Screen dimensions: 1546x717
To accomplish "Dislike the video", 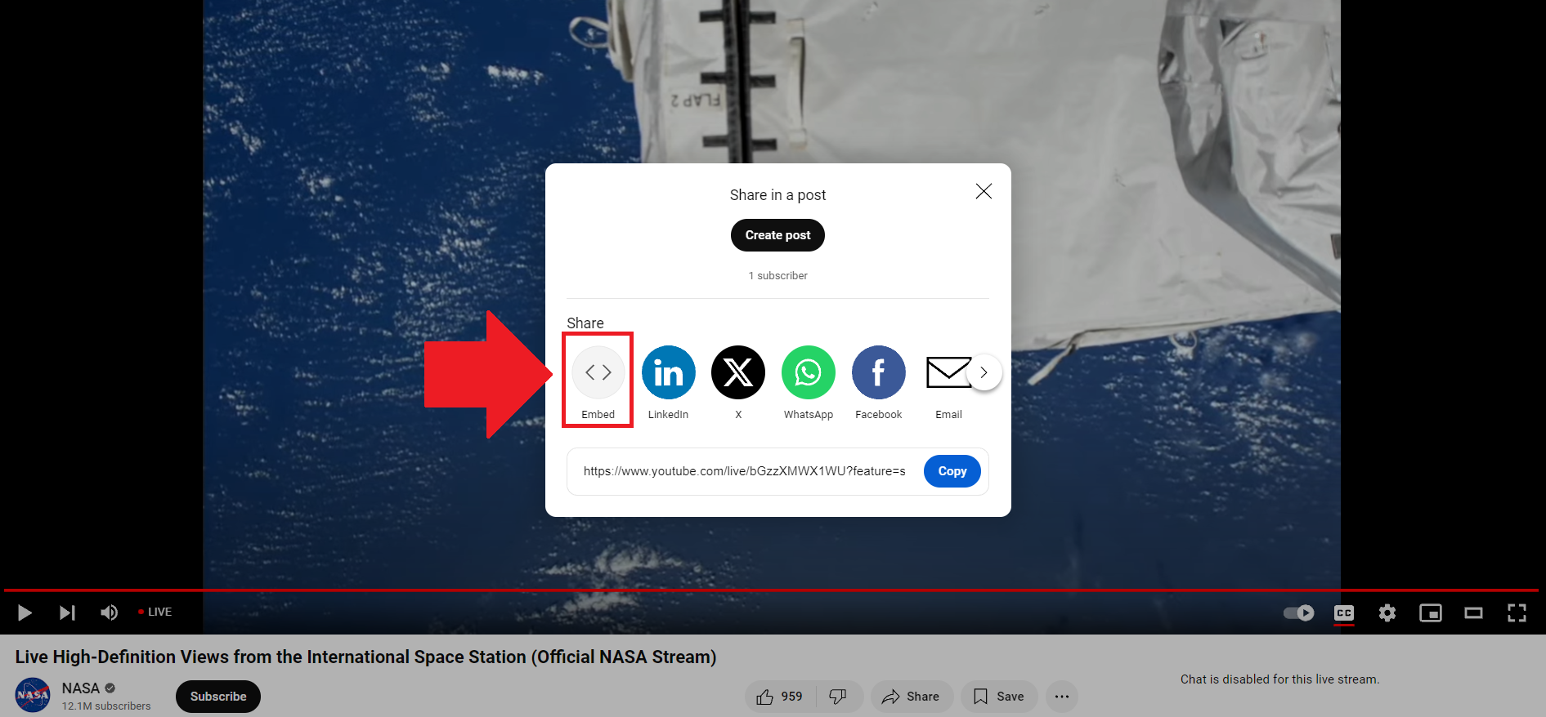I will pyautogui.click(x=839, y=697).
